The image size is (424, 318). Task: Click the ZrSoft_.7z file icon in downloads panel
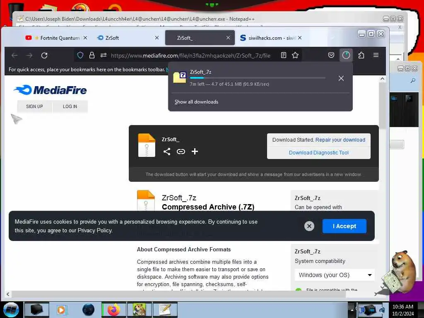tap(180, 77)
